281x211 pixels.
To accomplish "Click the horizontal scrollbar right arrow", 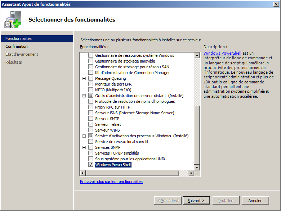I will tap(191, 173).
